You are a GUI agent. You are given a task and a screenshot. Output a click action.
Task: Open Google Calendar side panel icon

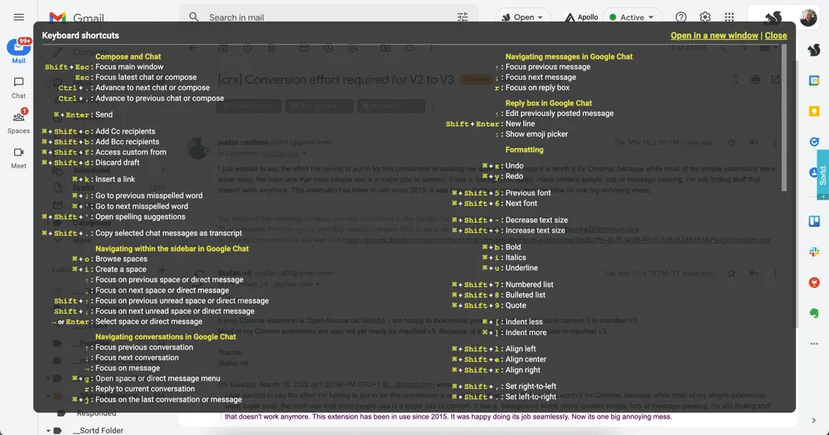point(814,81)
